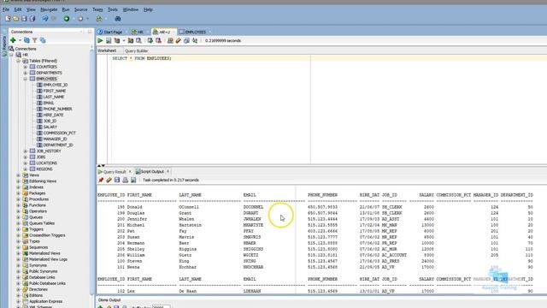
Task: Open the Tools menu
Action: [113, 9]
